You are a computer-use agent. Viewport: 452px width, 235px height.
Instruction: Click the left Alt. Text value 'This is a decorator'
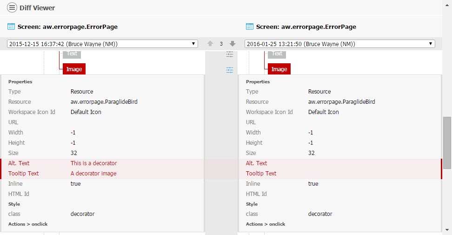click(93, 163)
